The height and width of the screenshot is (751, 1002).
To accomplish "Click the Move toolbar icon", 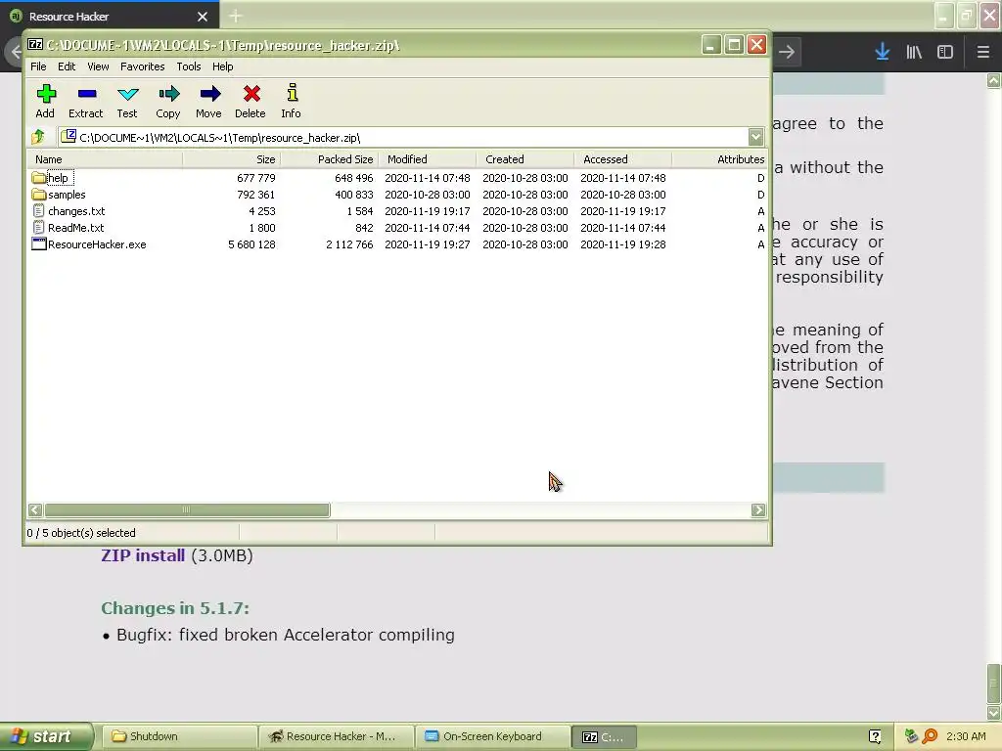I will point(209,95).
